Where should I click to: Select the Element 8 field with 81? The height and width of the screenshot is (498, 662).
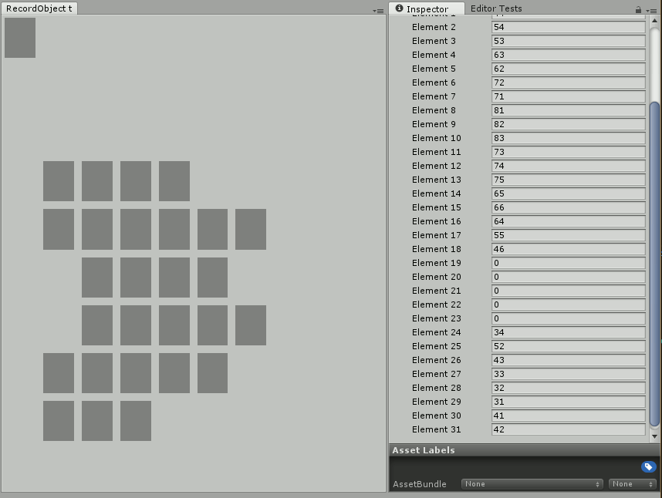coord(569,110)
